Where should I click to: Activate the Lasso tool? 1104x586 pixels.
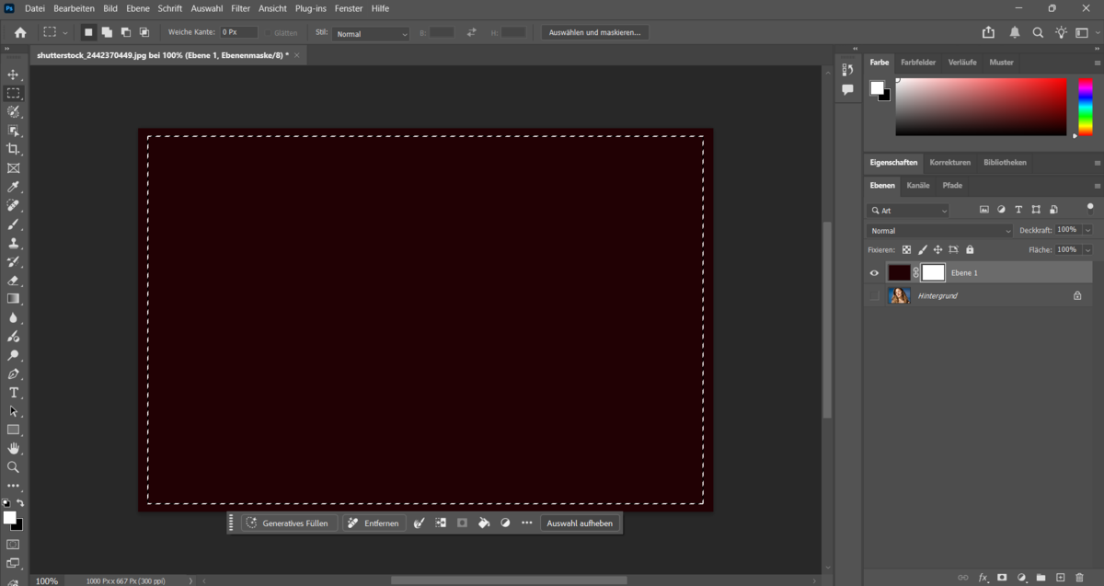click(14, 111)
